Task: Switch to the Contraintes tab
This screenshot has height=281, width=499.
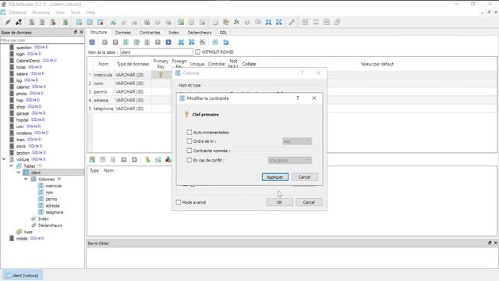Action: (x=150, y=33)
